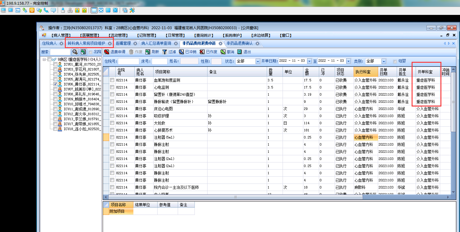Click the chat bubbles icon in remote toolbar
Image resolution: width=460 pixels, height=232 pixels.
[39, 10]
